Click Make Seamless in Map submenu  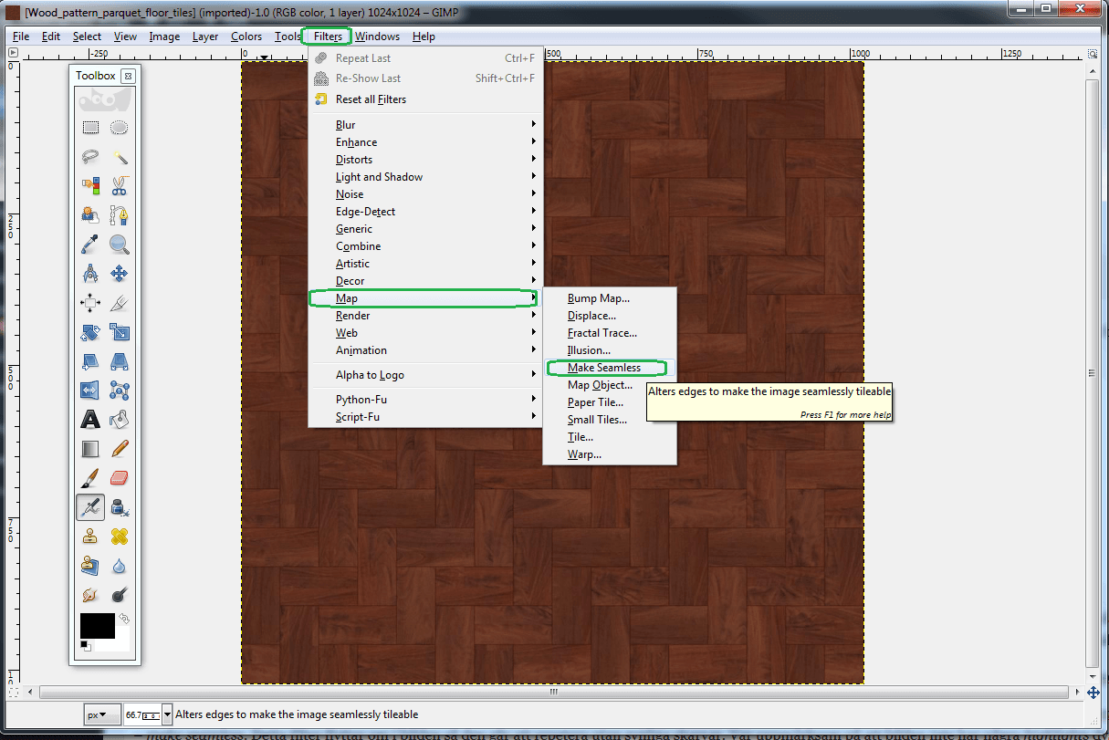point(604,368)
